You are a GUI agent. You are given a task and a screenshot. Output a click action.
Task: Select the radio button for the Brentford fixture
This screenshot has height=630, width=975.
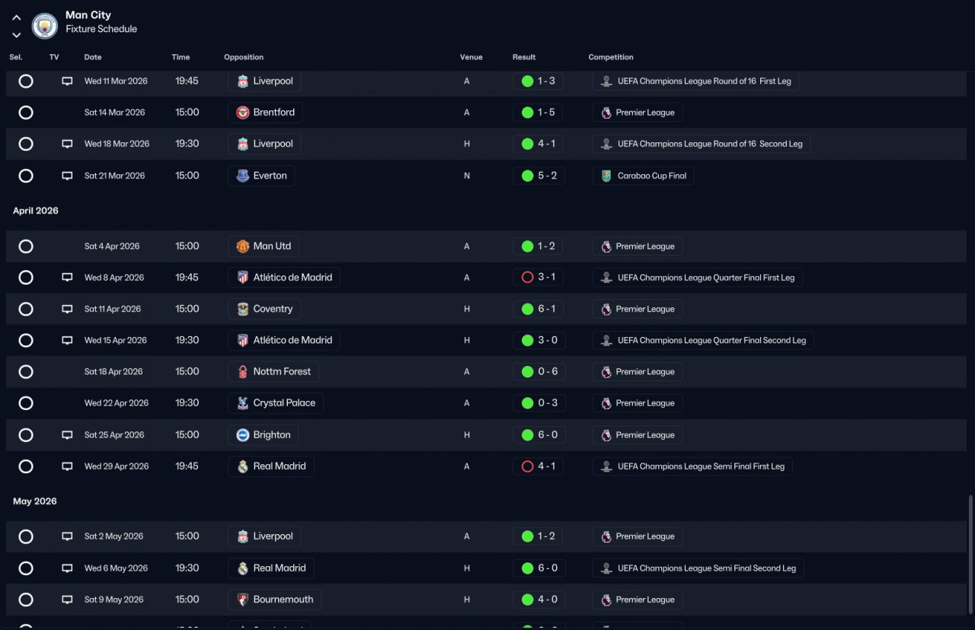26,113
